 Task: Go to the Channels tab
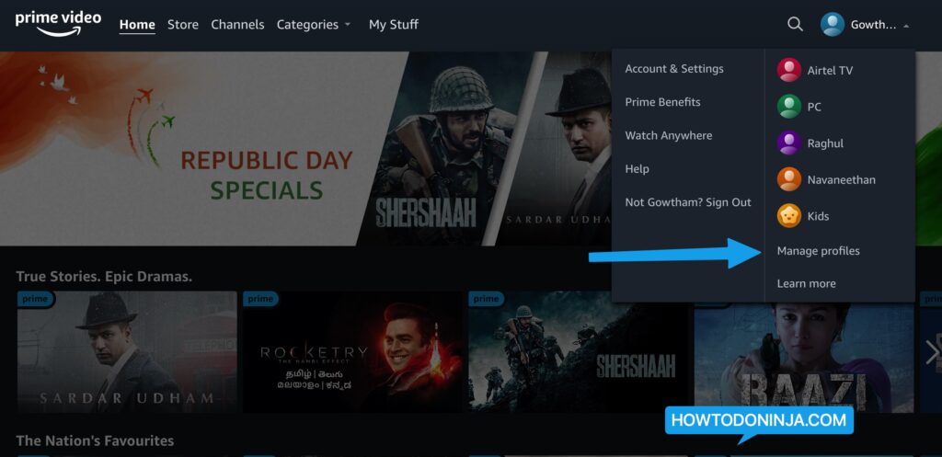click(237, 25)
